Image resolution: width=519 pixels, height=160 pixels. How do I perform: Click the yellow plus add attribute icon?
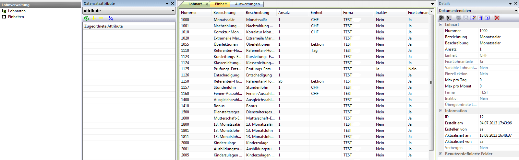click(94, 18)
